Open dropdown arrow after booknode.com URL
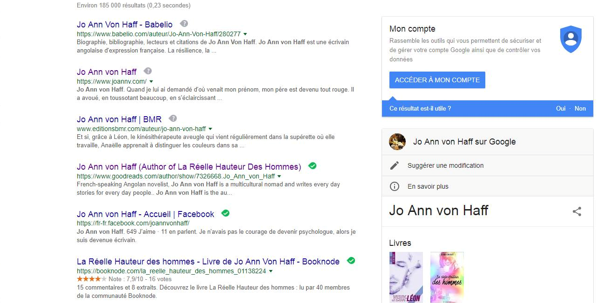Image resolution: width=603 pixels, height=303 pixels. [x=270, y=271]
